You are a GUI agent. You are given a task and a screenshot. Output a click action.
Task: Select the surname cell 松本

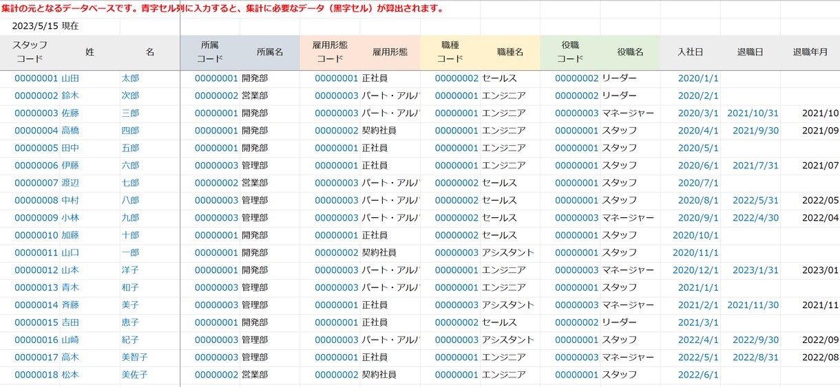coord(70,375)
